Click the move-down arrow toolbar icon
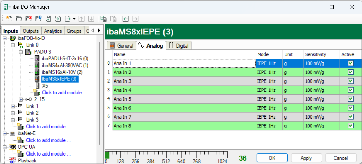Screen dimensions: 362x164 [91, 19]
